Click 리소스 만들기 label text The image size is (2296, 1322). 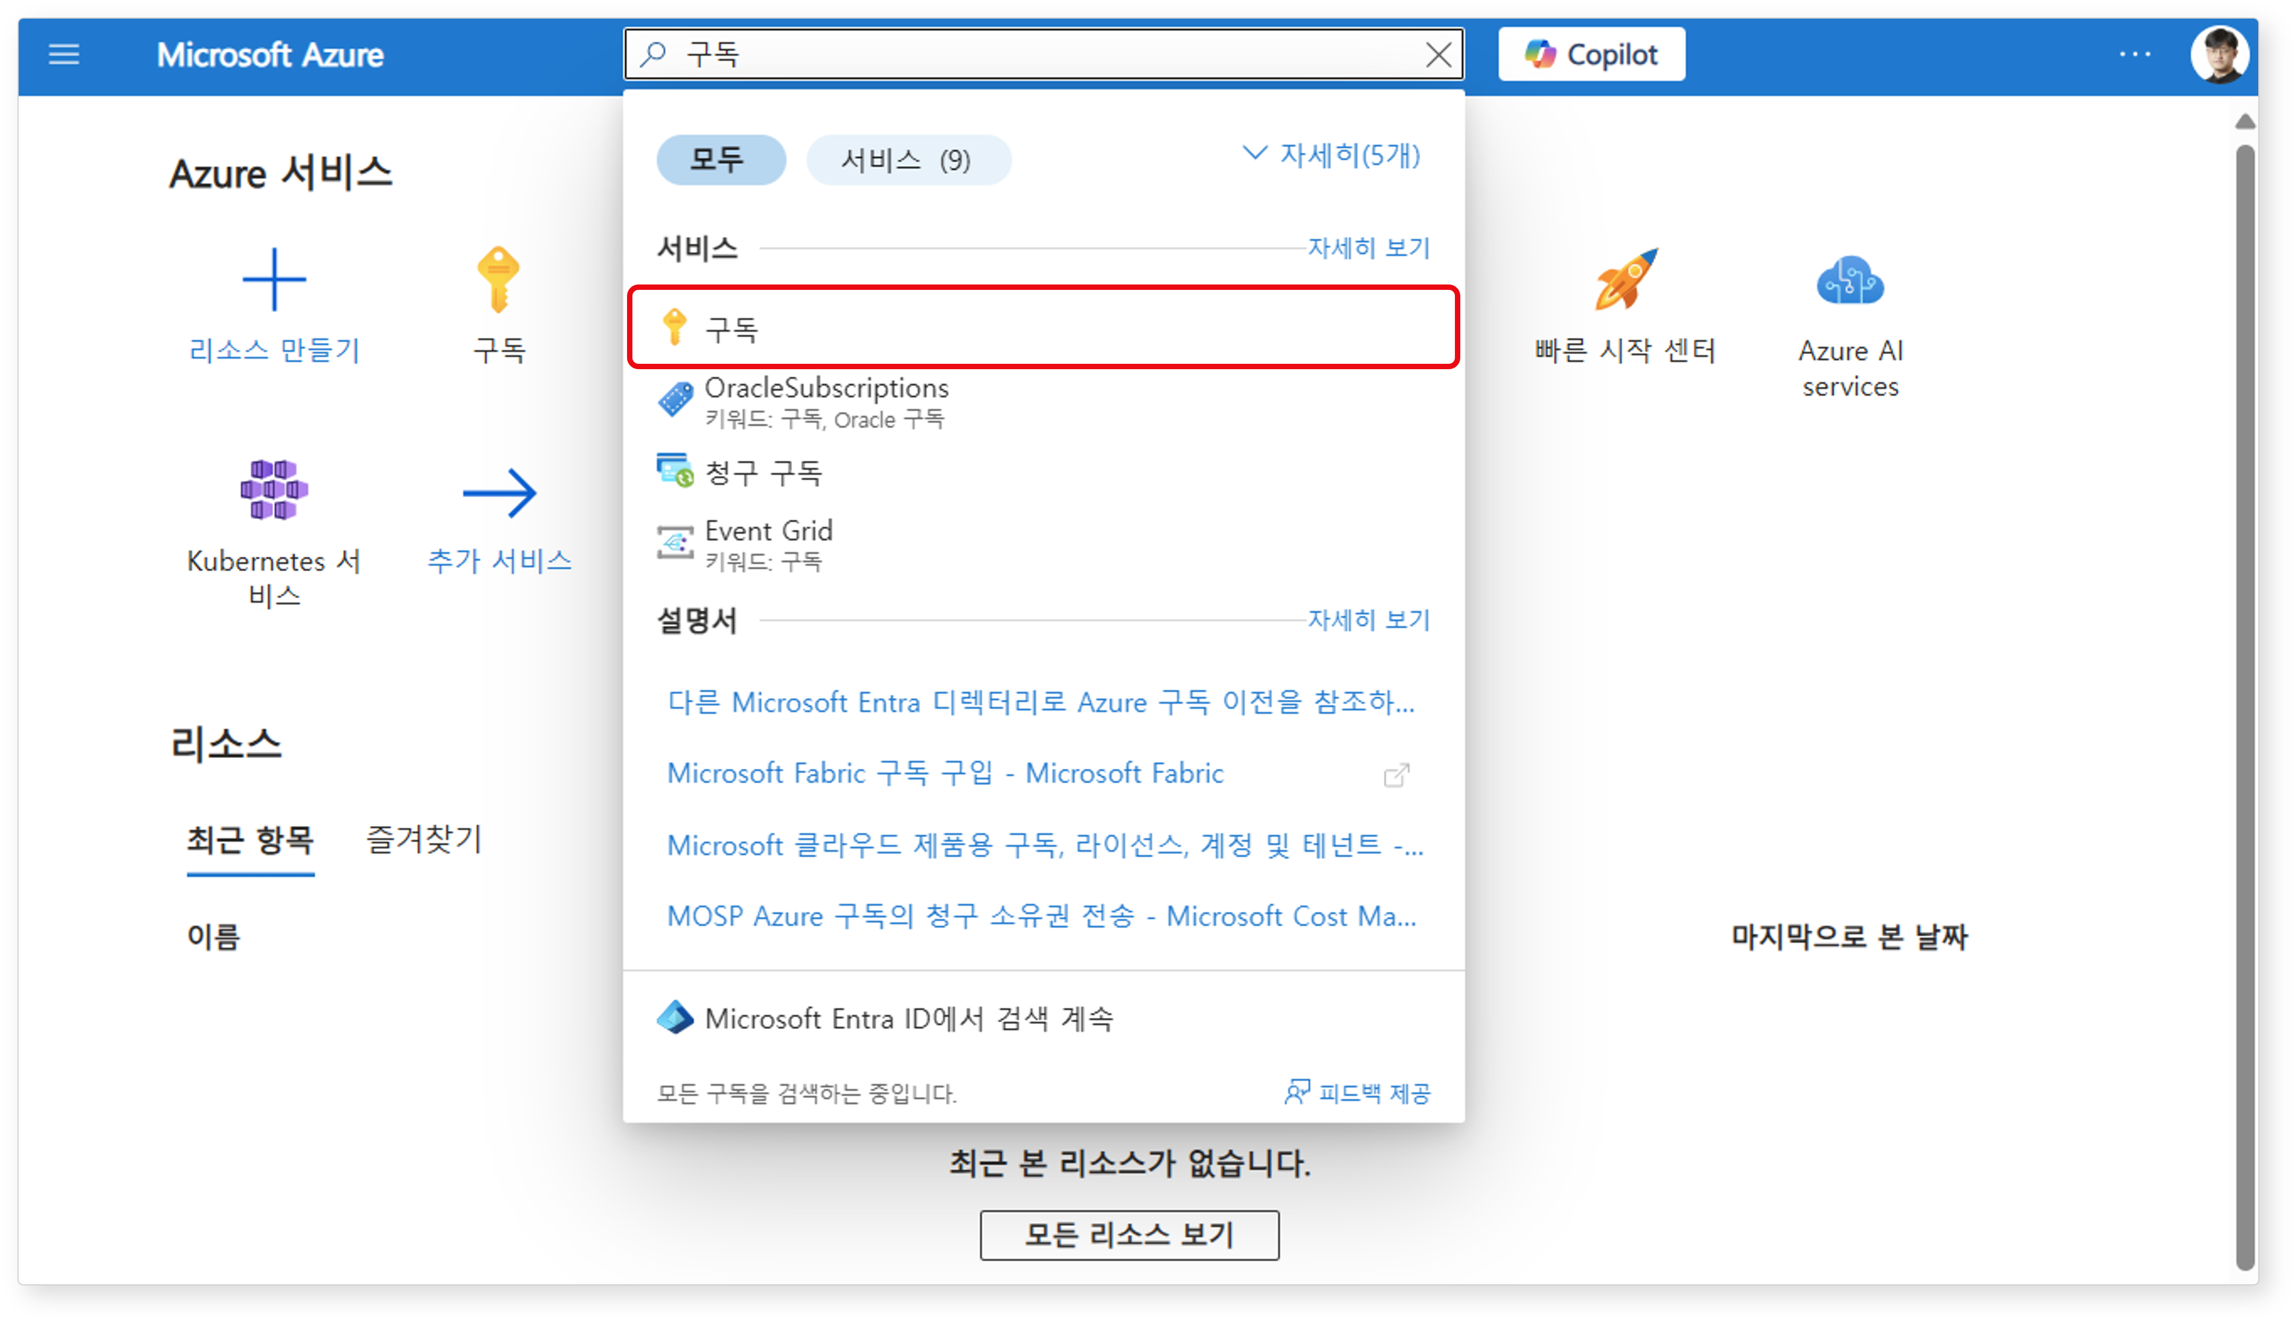coord(274,351)
